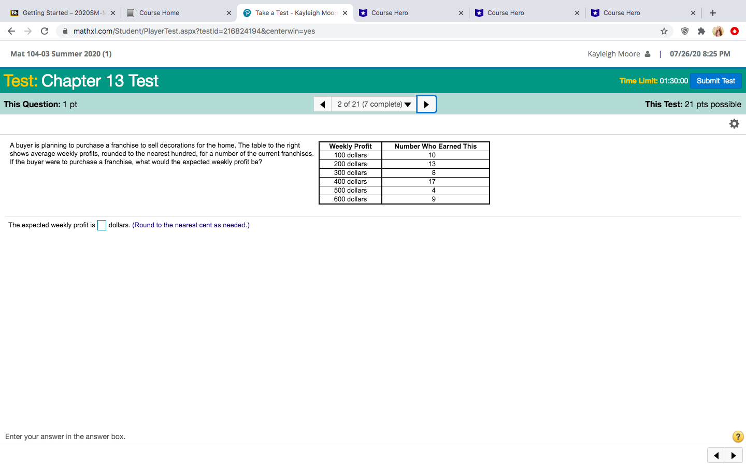Click the Number Who Earned This header
746x466 pixels.
click(x=436, y=147)
